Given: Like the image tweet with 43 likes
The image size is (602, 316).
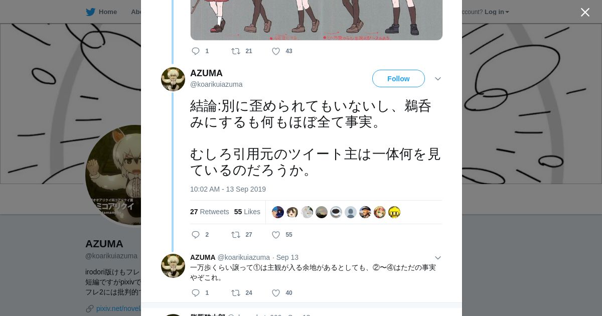Looking at the screenshot, I should coord(276,51).
